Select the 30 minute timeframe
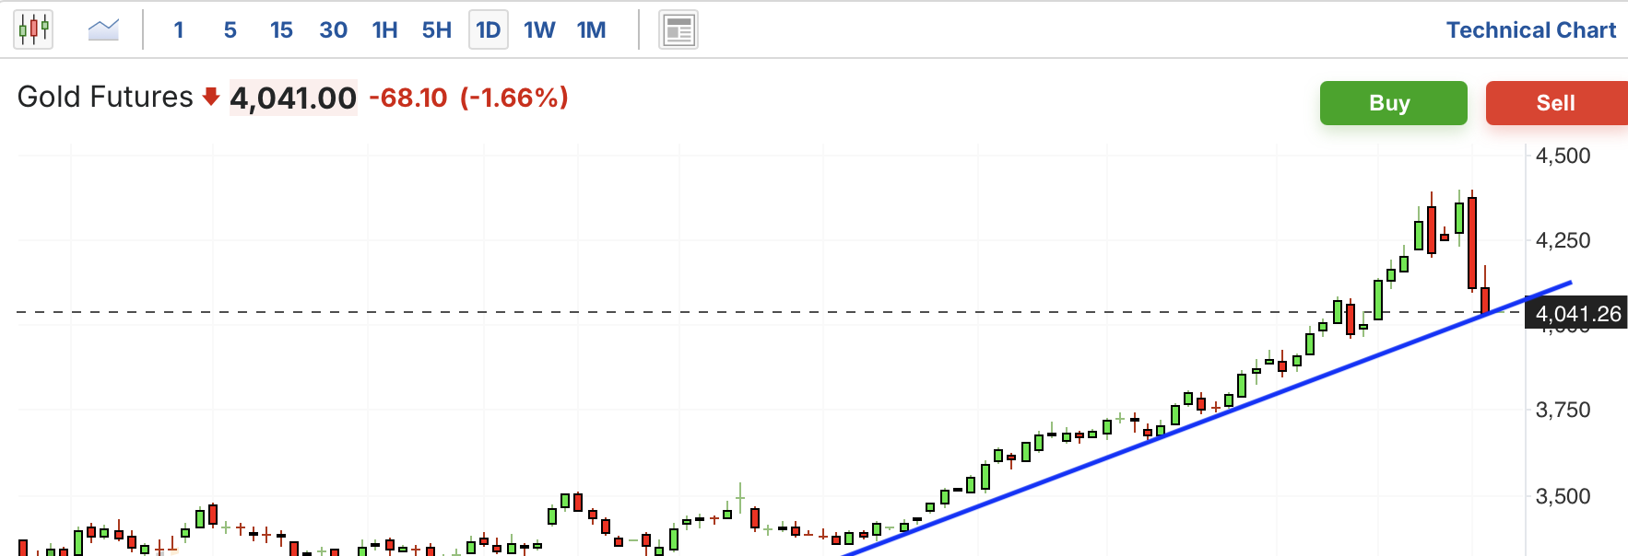Image resolution: width=1628 pixels, height=556 pixels. click(x=333, y=30)
